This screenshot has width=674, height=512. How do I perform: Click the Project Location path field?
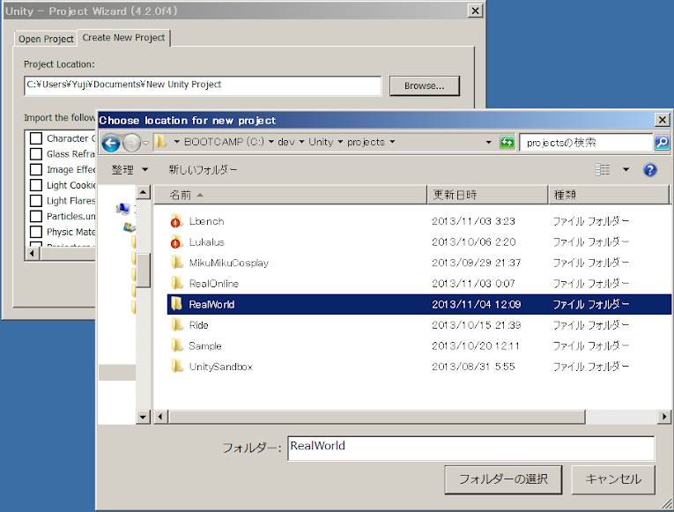(203, 85)
